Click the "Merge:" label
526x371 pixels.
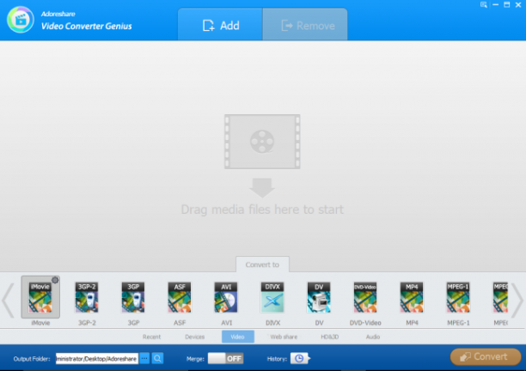point(195,359)
